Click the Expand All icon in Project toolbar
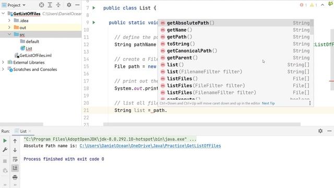 click(x=50, y=5)
